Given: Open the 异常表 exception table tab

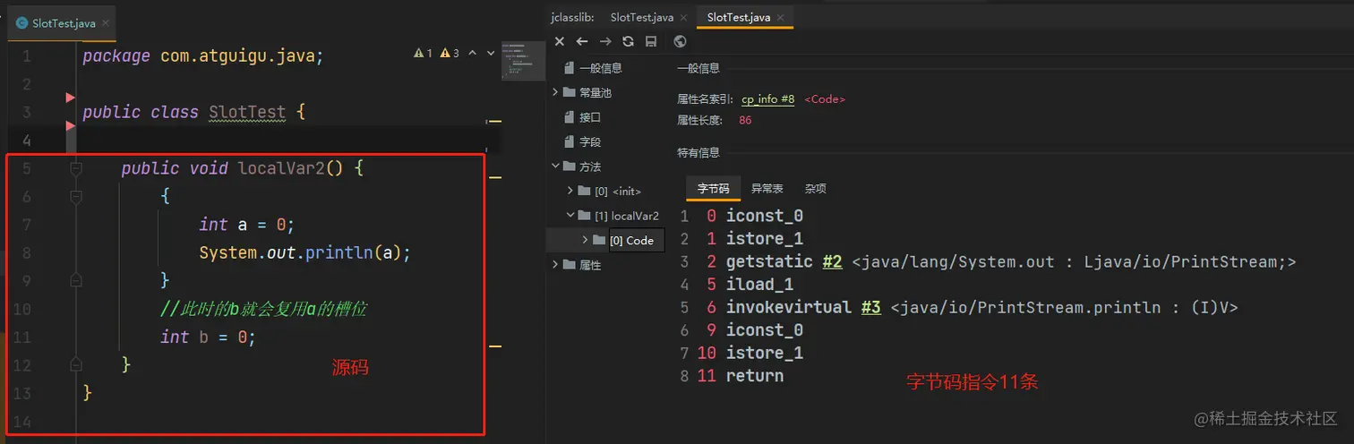Looking at the screenshot, I should [x=767, y=189].
